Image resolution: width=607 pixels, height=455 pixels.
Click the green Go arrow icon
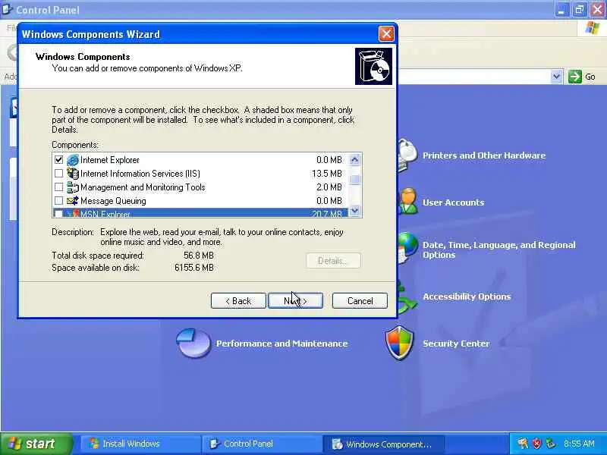coord(575,77)
